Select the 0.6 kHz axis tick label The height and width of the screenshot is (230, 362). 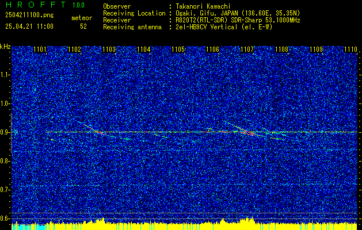[x=5, y=218]
